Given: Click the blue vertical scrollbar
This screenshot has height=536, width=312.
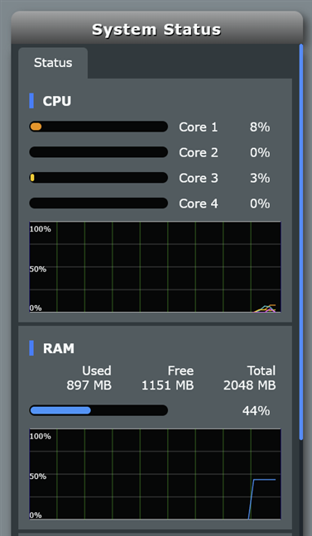Looking at the screenshot, I should (x=301, y=242).
